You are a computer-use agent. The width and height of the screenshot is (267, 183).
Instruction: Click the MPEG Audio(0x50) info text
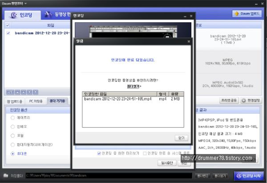[x=228, y=84]
